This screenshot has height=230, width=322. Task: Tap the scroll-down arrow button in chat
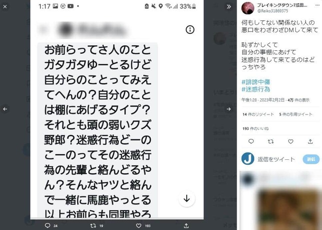tap(187, 199)
